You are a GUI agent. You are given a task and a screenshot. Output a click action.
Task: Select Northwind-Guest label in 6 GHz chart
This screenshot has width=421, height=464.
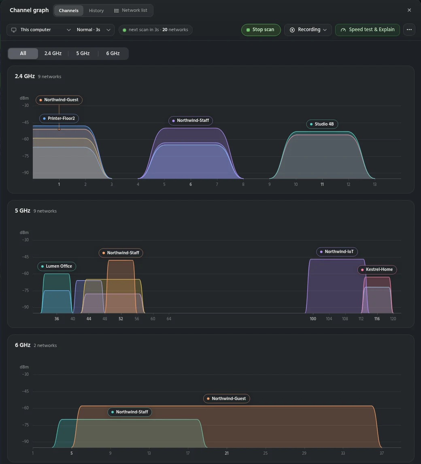[x=227, y=398]
